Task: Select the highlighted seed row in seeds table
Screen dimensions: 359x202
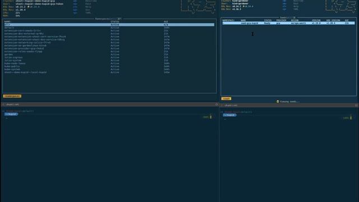Action: (x=288, y=23)
